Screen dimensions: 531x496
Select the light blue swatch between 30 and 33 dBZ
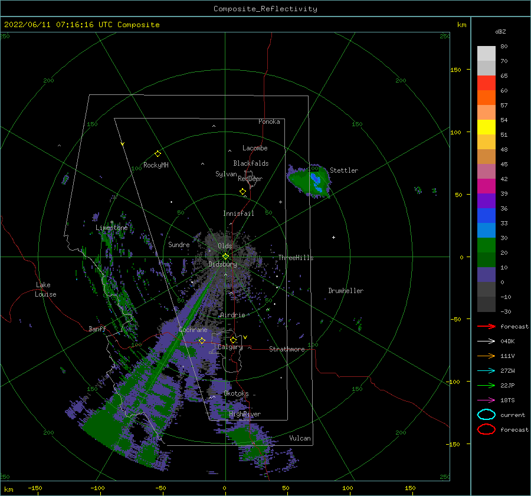pos(486,230)
